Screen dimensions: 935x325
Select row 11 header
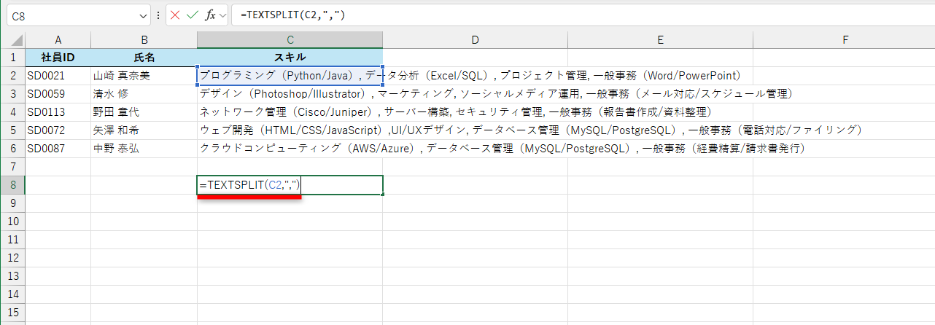tap(12, 240)
